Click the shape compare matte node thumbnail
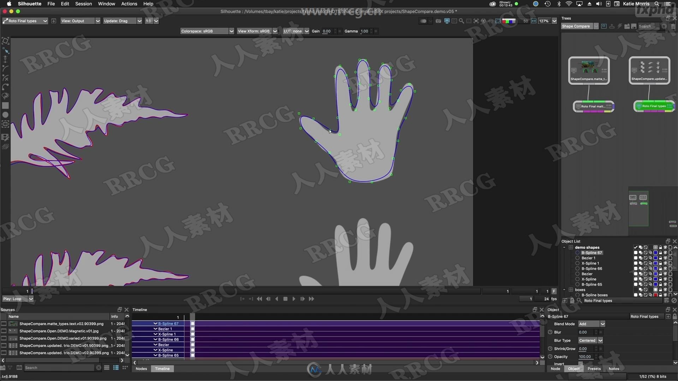Image resolution: width=678 pixels, height=381 pixels. point(589,69)
